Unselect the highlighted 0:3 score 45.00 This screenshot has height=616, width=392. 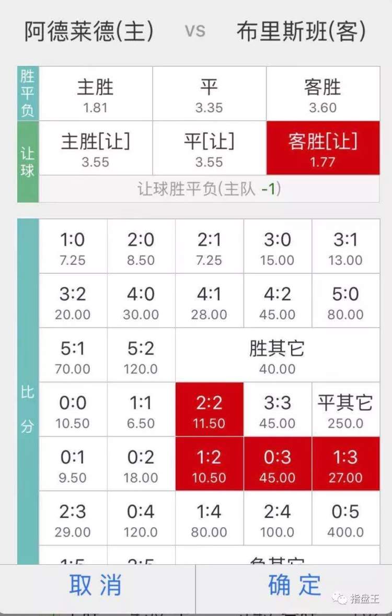coord(278,463)
